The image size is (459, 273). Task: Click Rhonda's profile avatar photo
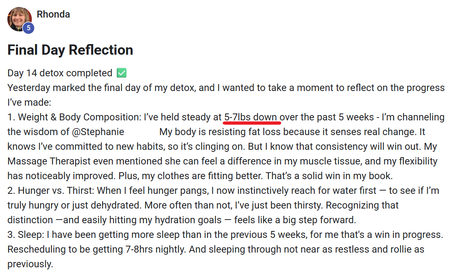(18, 18)
